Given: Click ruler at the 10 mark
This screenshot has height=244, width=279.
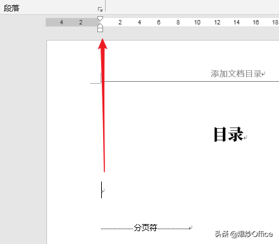Looking at the screenshot, I should (x=197, y=23).
